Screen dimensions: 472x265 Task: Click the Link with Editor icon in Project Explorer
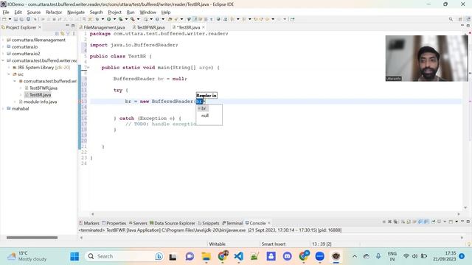[x=62, y=34]
